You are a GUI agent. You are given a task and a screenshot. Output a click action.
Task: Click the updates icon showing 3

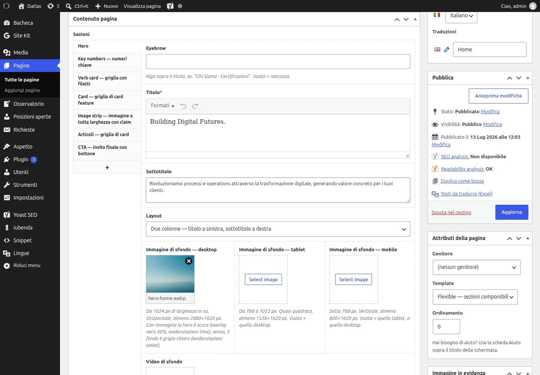[x=53, y=6]
